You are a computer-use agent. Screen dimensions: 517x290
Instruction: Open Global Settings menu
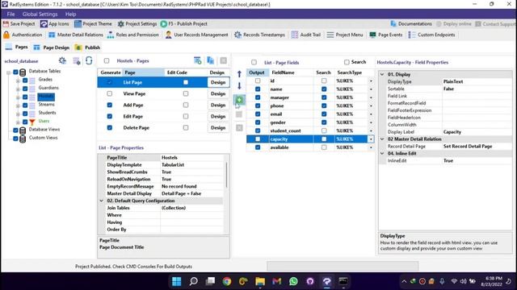point(40,14)
